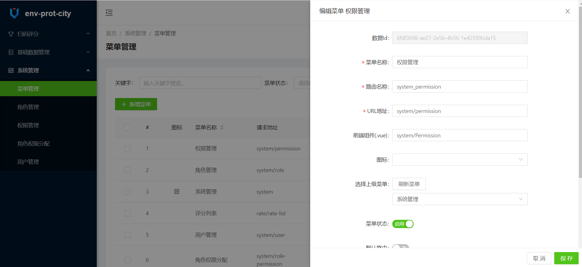The width and height of the screenshot is (582, 267).
Task: Click table cell system/role
Action: coord(270,170)
